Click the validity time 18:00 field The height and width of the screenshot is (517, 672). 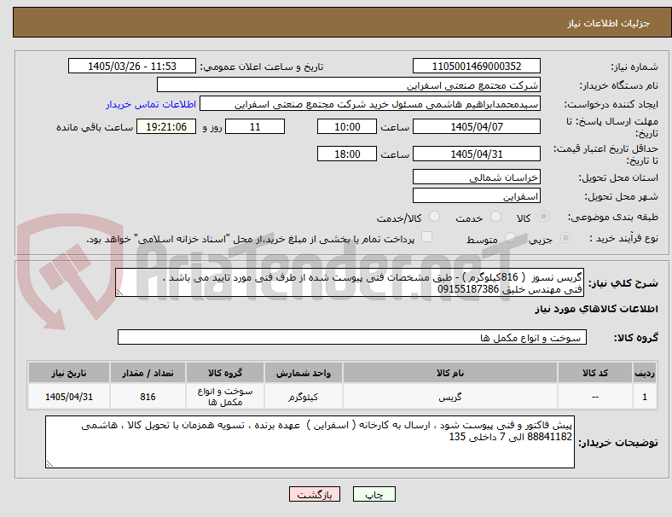[347, 154]
